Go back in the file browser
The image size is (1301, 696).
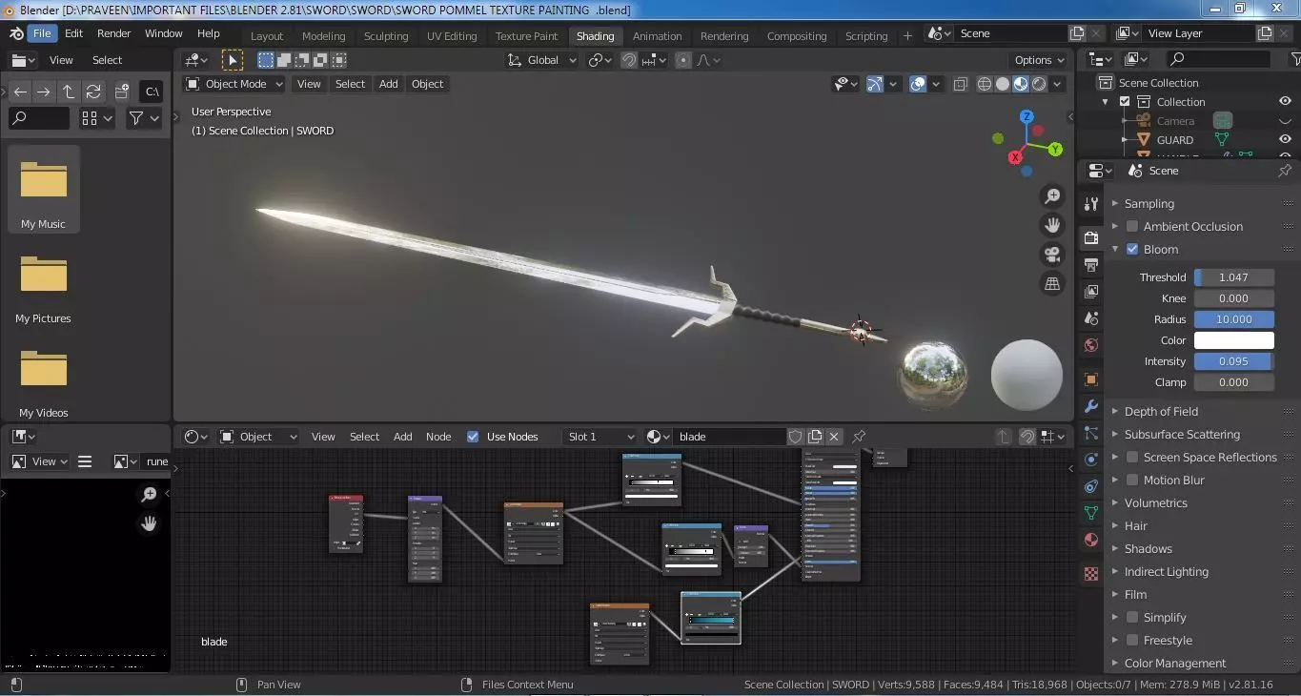(x=20, y=92)
